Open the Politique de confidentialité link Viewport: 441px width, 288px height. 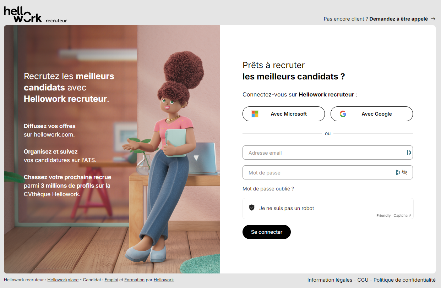[x=404, y=280]
